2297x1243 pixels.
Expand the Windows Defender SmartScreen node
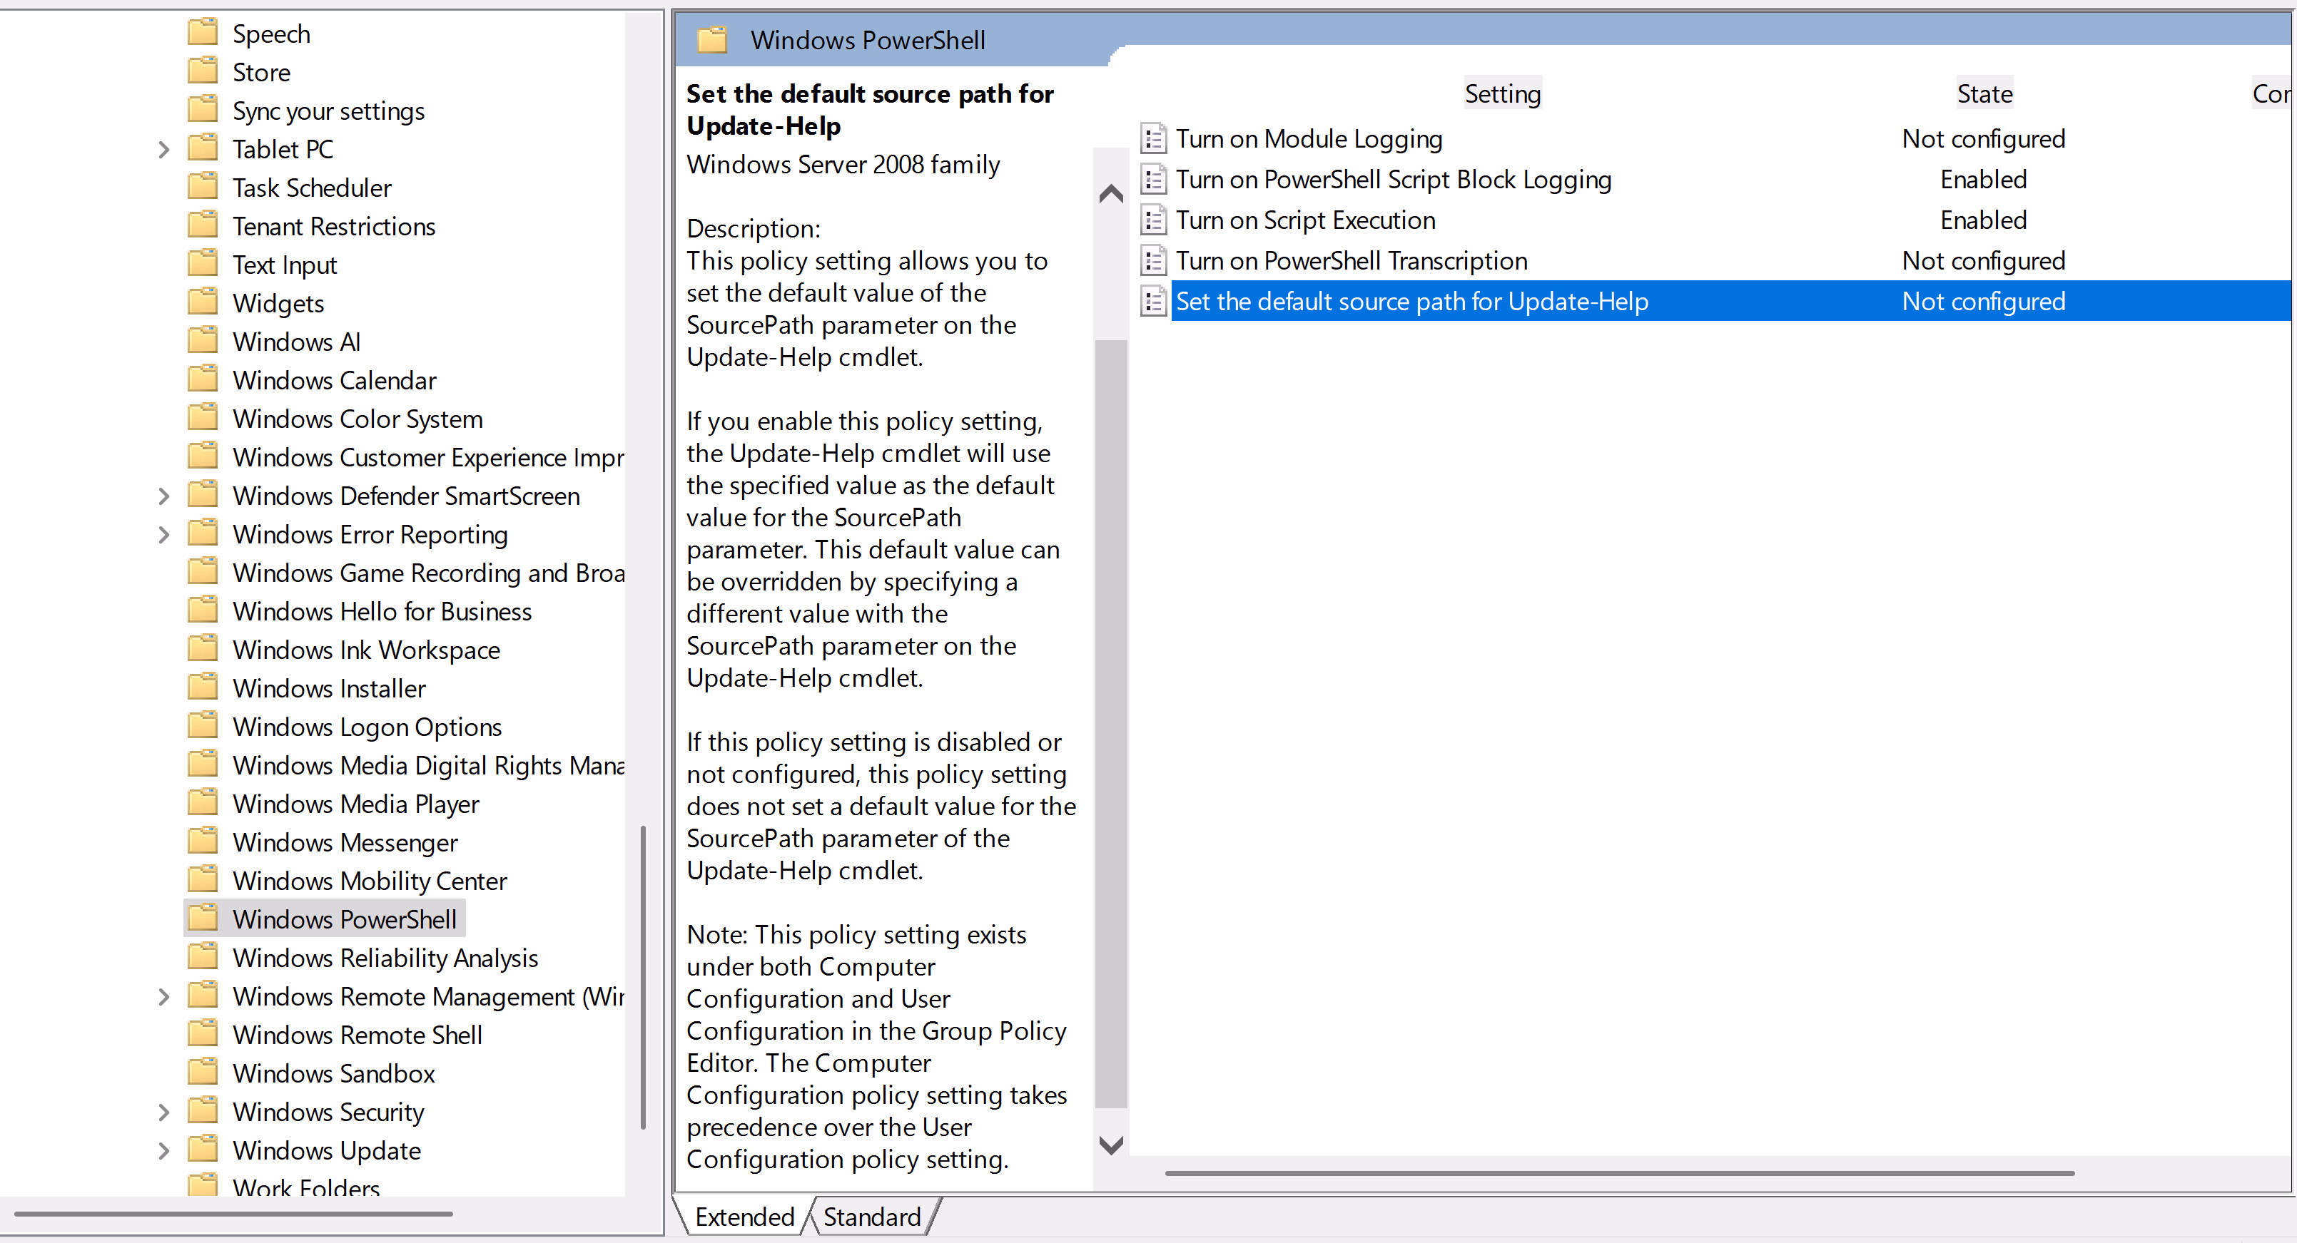point(163,496)
